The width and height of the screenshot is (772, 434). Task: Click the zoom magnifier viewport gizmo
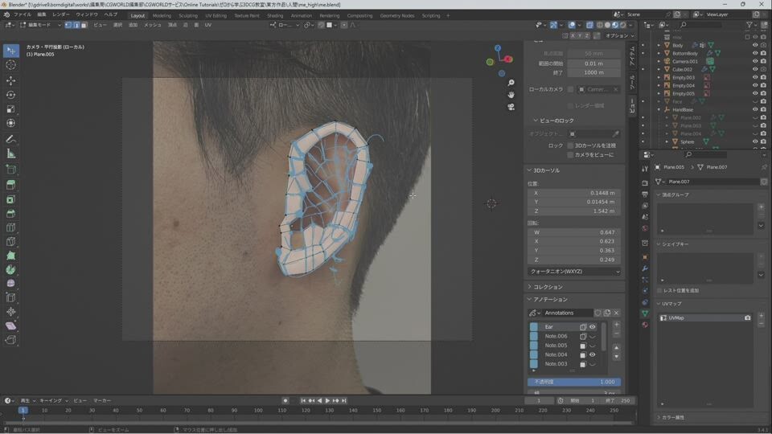click(x=511, y=83)
